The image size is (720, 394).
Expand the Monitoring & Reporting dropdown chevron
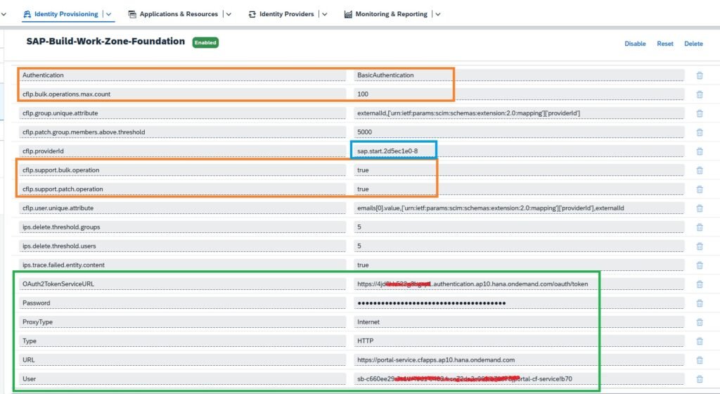438,14
